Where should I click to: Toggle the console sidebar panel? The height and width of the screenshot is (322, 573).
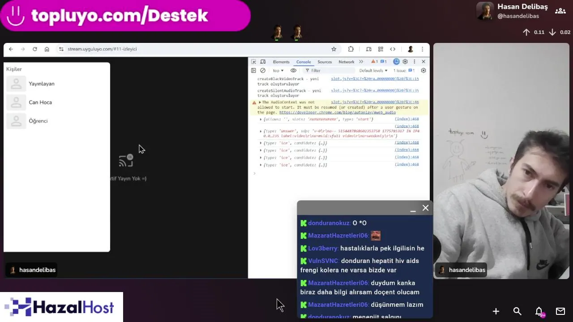click(253, 71)
